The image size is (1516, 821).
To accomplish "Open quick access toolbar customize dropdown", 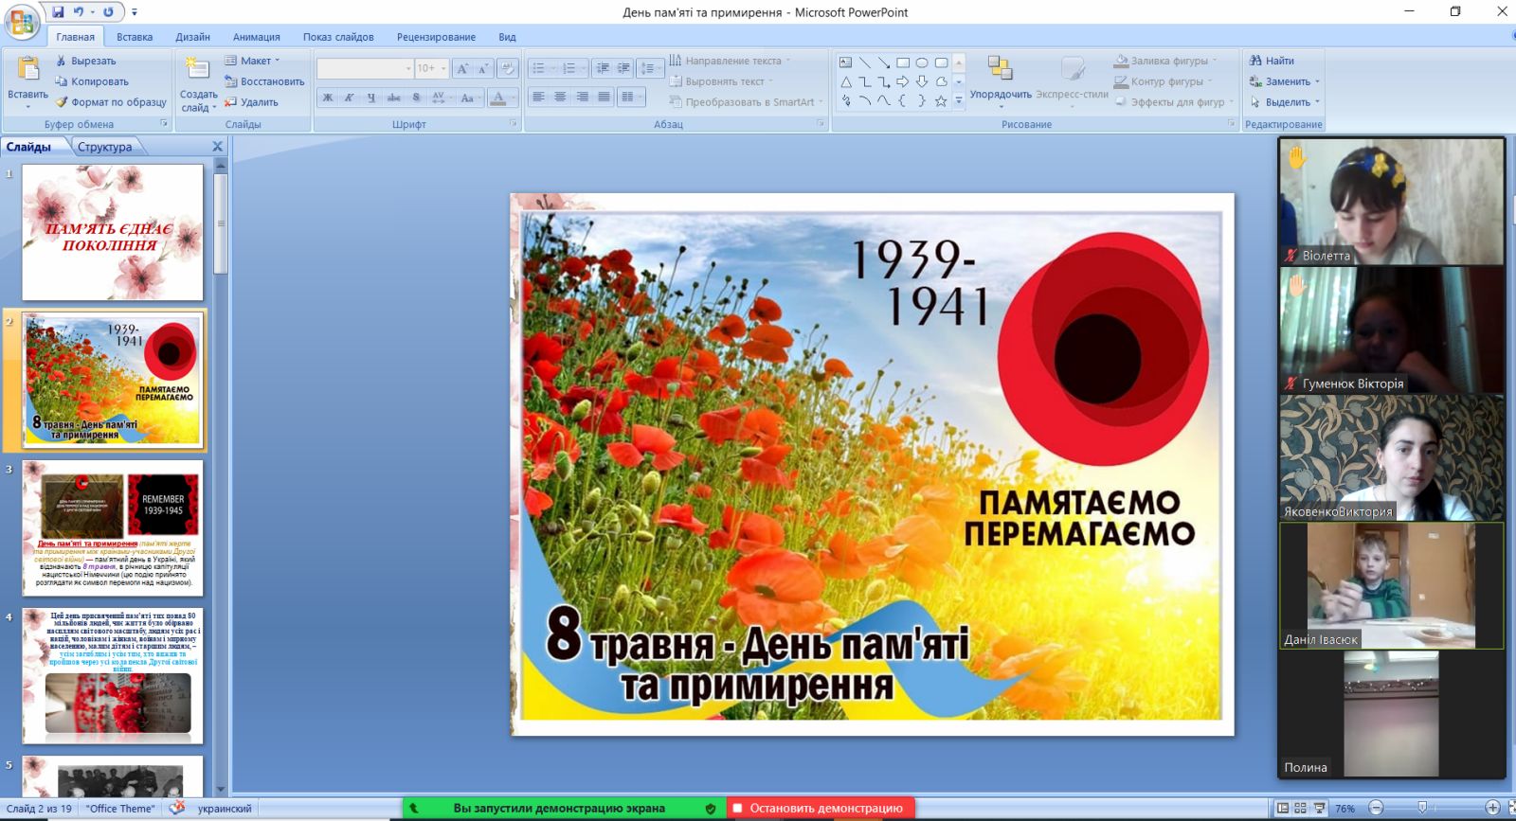I will (135, 13).
